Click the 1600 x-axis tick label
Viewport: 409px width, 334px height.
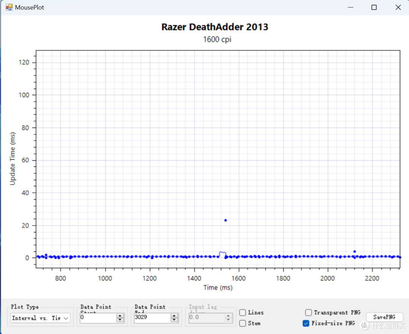tap(239, 278)
